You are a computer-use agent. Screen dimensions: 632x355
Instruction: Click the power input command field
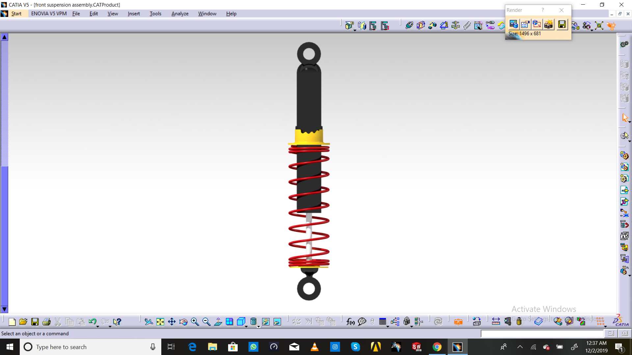[x=542, y=334]
